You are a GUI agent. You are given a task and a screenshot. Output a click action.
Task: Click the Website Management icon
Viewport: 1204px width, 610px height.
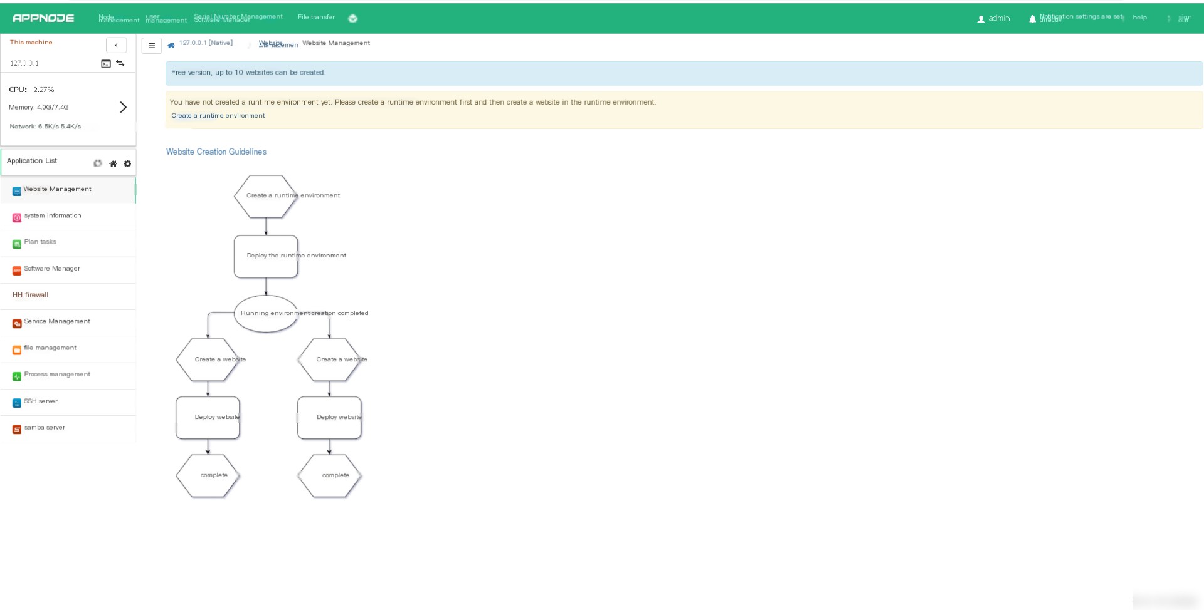[x=17, y=191]
